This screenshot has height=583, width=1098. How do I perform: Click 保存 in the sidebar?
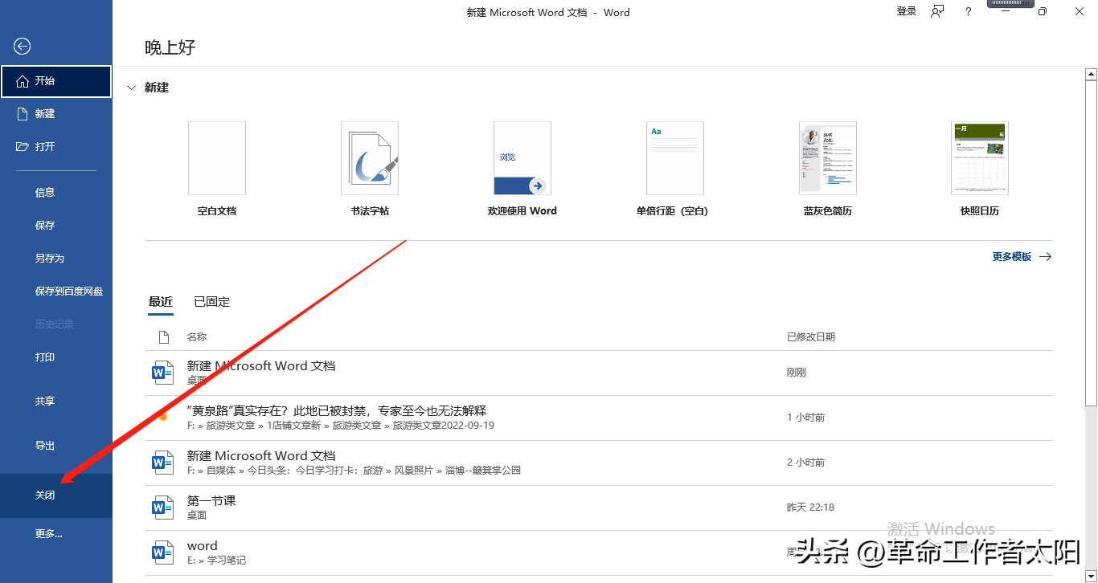point(56,226)
